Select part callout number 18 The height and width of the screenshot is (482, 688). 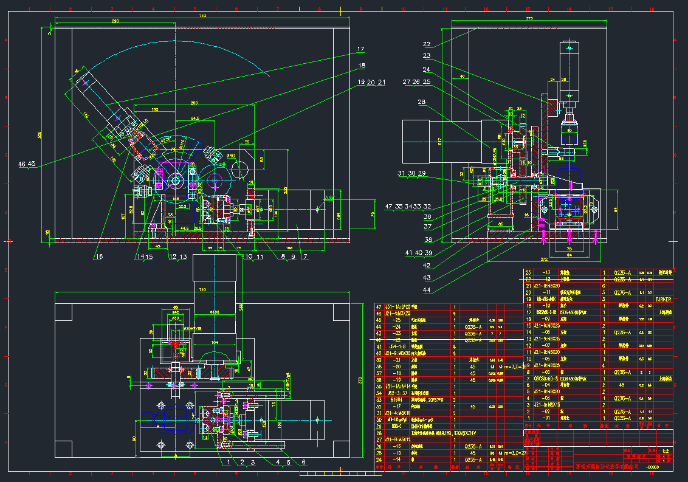362,65
